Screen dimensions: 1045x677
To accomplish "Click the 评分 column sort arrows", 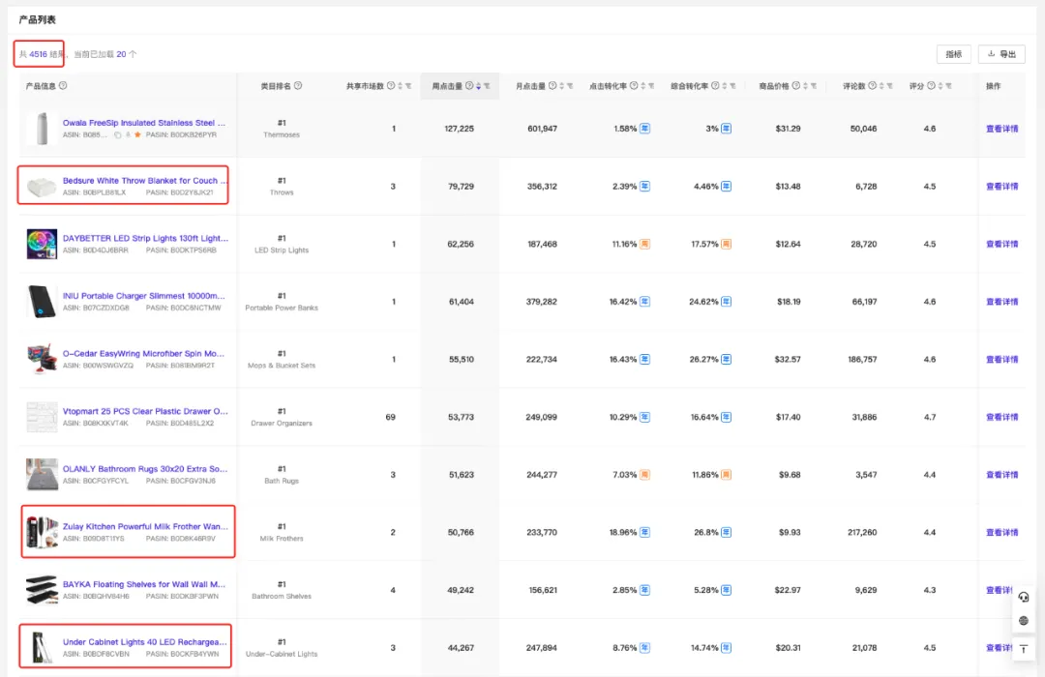I will pos(940,86).
